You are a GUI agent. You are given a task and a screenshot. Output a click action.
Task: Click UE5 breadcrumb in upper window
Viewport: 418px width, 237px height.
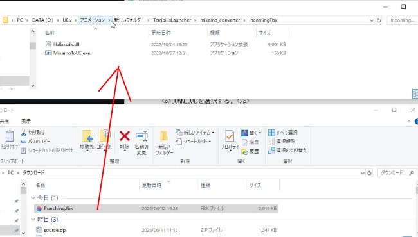67,20
